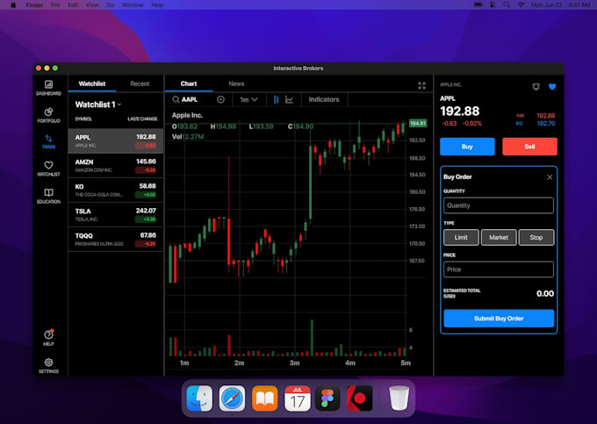Viewport: 597px width, 424px height.
Task: Select Stop order type
Action: [536, 237]
